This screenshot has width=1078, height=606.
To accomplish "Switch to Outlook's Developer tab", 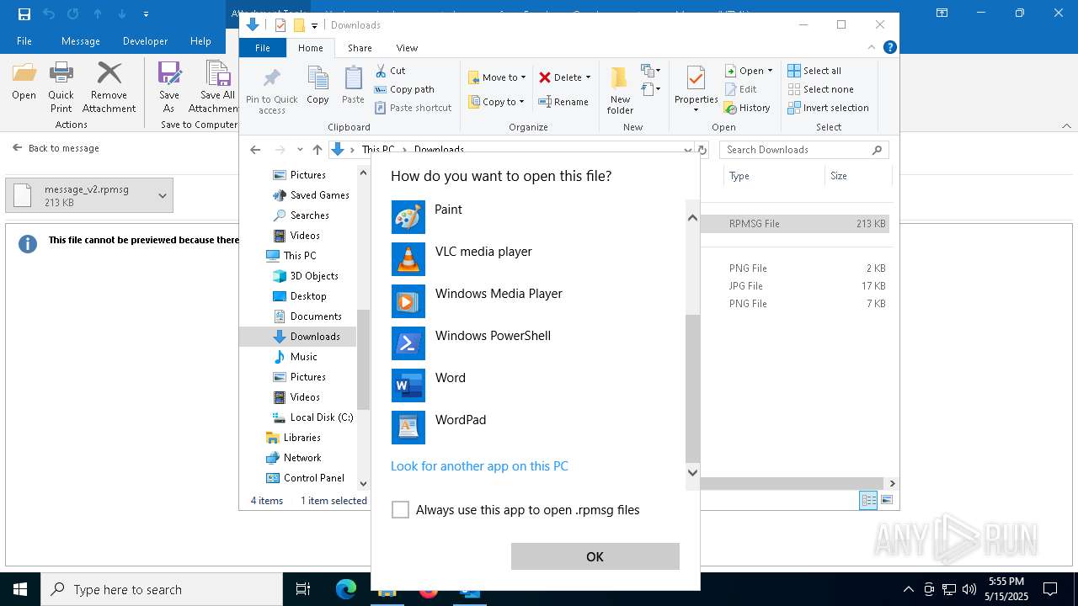I will coord(145,41).
